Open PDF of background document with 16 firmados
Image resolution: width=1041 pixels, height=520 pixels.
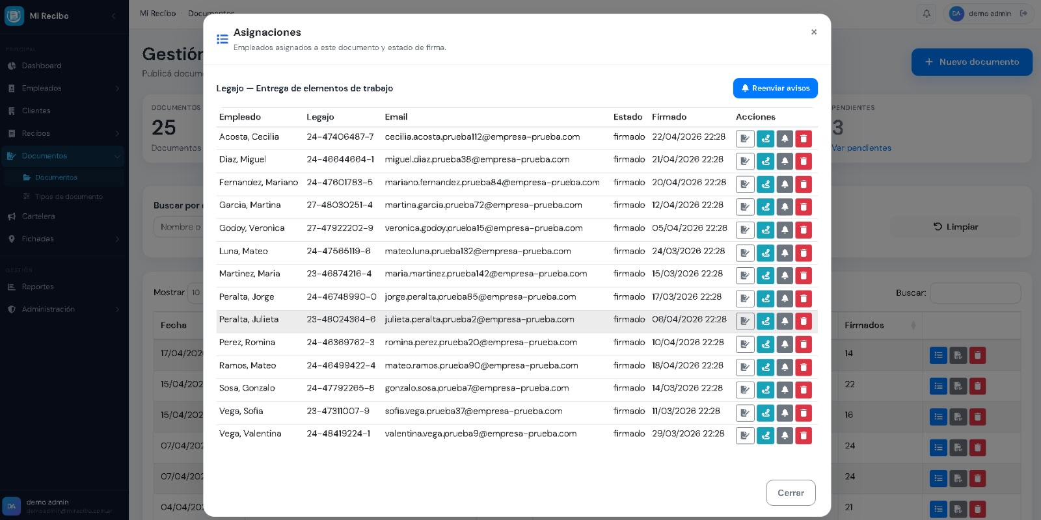click(x=958, y=417)
